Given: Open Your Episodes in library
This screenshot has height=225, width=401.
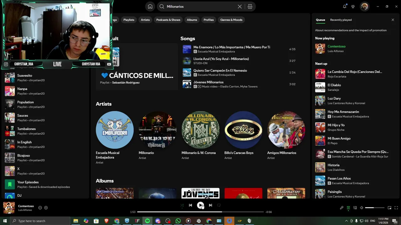Looking at the screenshot, I should (x=46, y=184).
